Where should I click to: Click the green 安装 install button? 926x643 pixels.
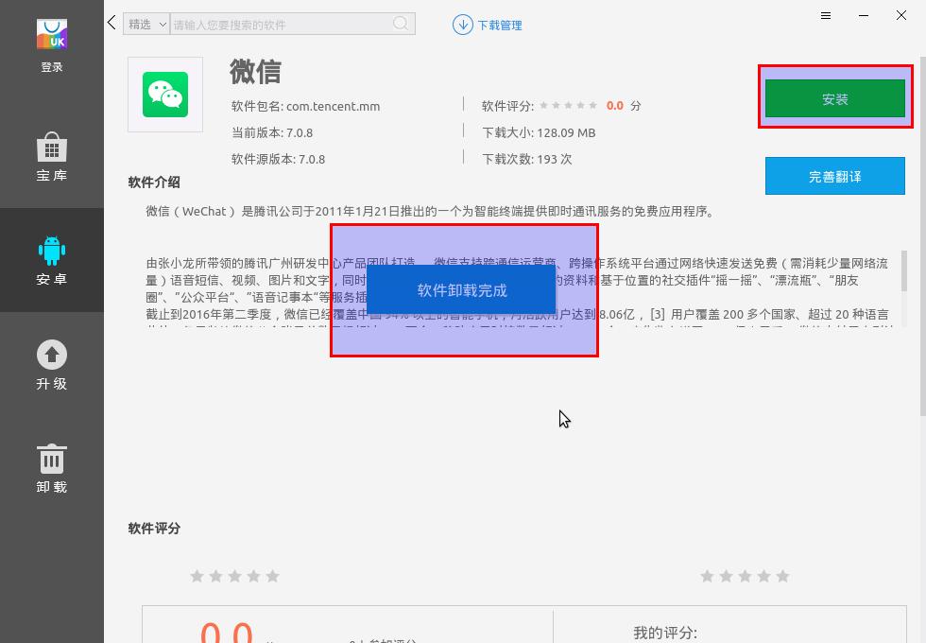point(835,98)
